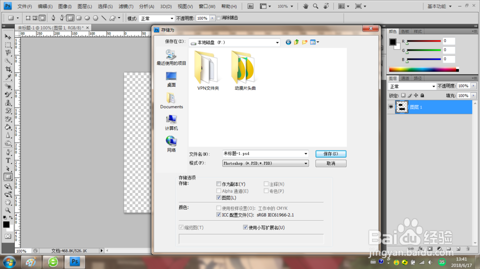Toggle ICC 配置文件 checkbox

coord(218,214)
